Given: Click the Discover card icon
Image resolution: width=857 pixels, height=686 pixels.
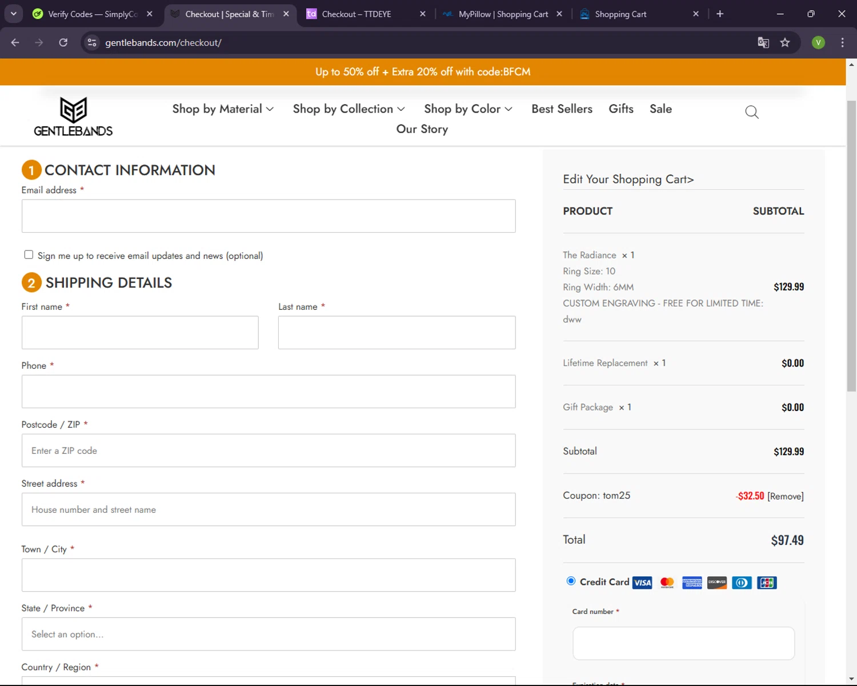Looking at the screenshot, I should point(717,583).
